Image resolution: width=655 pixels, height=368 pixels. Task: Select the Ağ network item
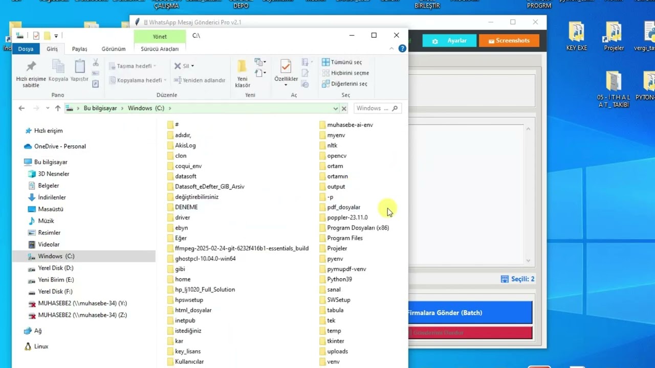[x=33, y=331]
